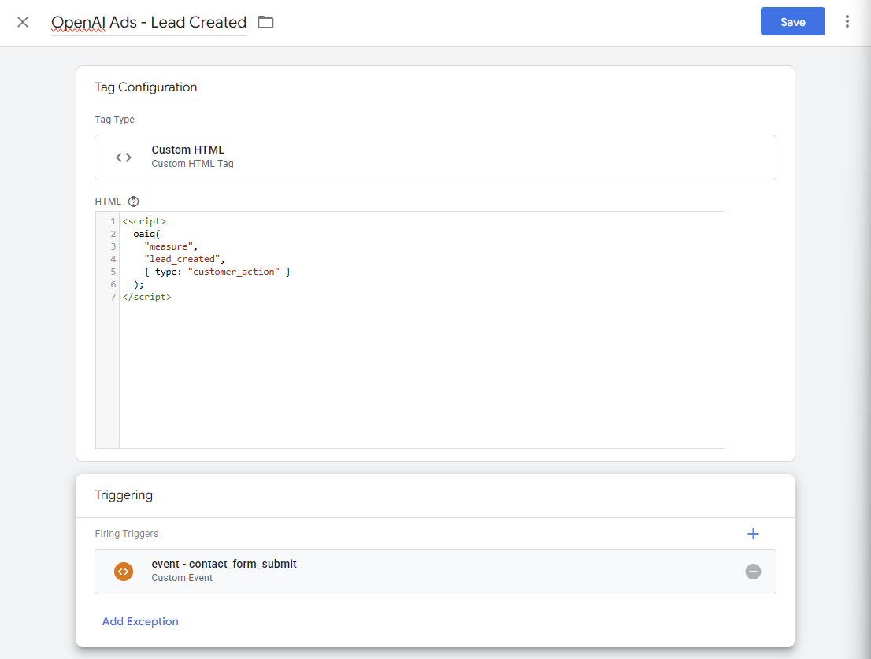The width and height of the screenshot is (871, 659).
Task: Click the orange Custom Event trigger icon
Action: (x=124, y=572)
